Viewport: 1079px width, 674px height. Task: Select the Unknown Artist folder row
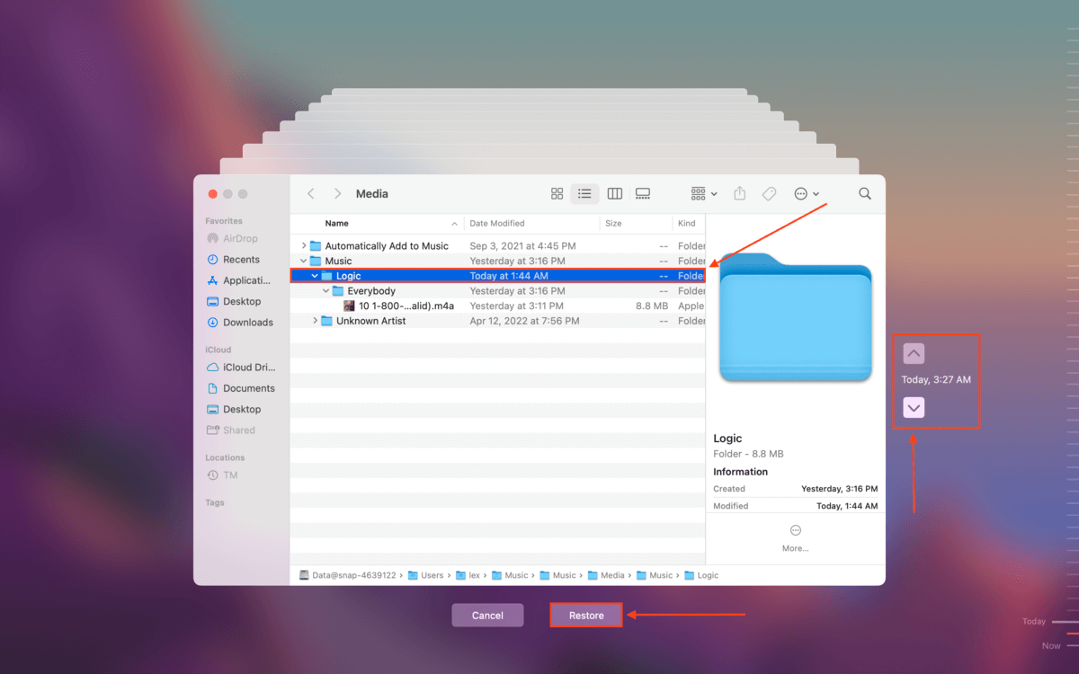coord(498,321)
